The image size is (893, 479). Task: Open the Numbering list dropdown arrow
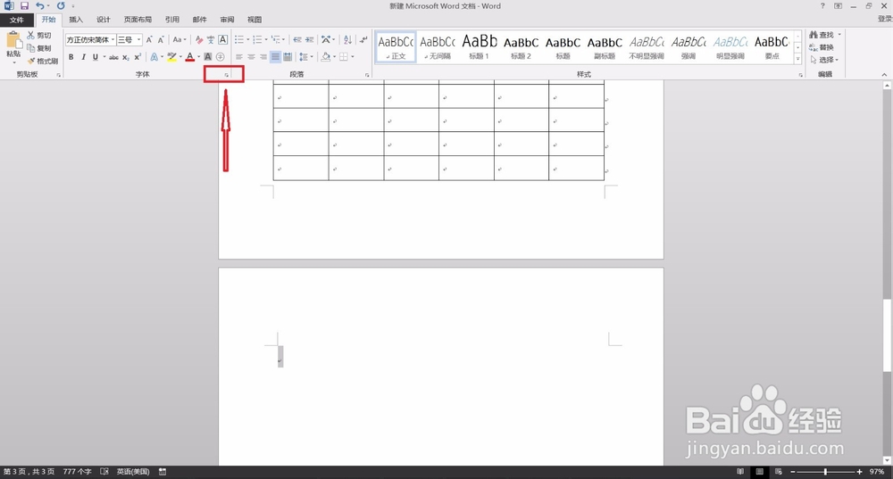tap(266, 40)
